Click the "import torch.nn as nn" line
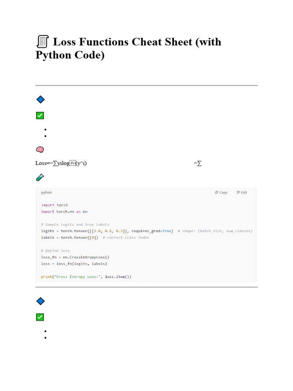This screenshot has height=391, width=293. pos(64,212)
